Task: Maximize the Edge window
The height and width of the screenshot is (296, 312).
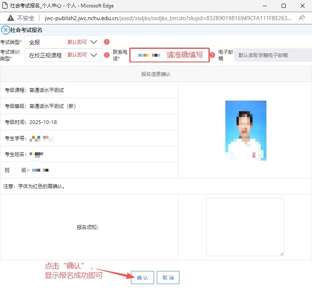Action: [x=283, y=6]
